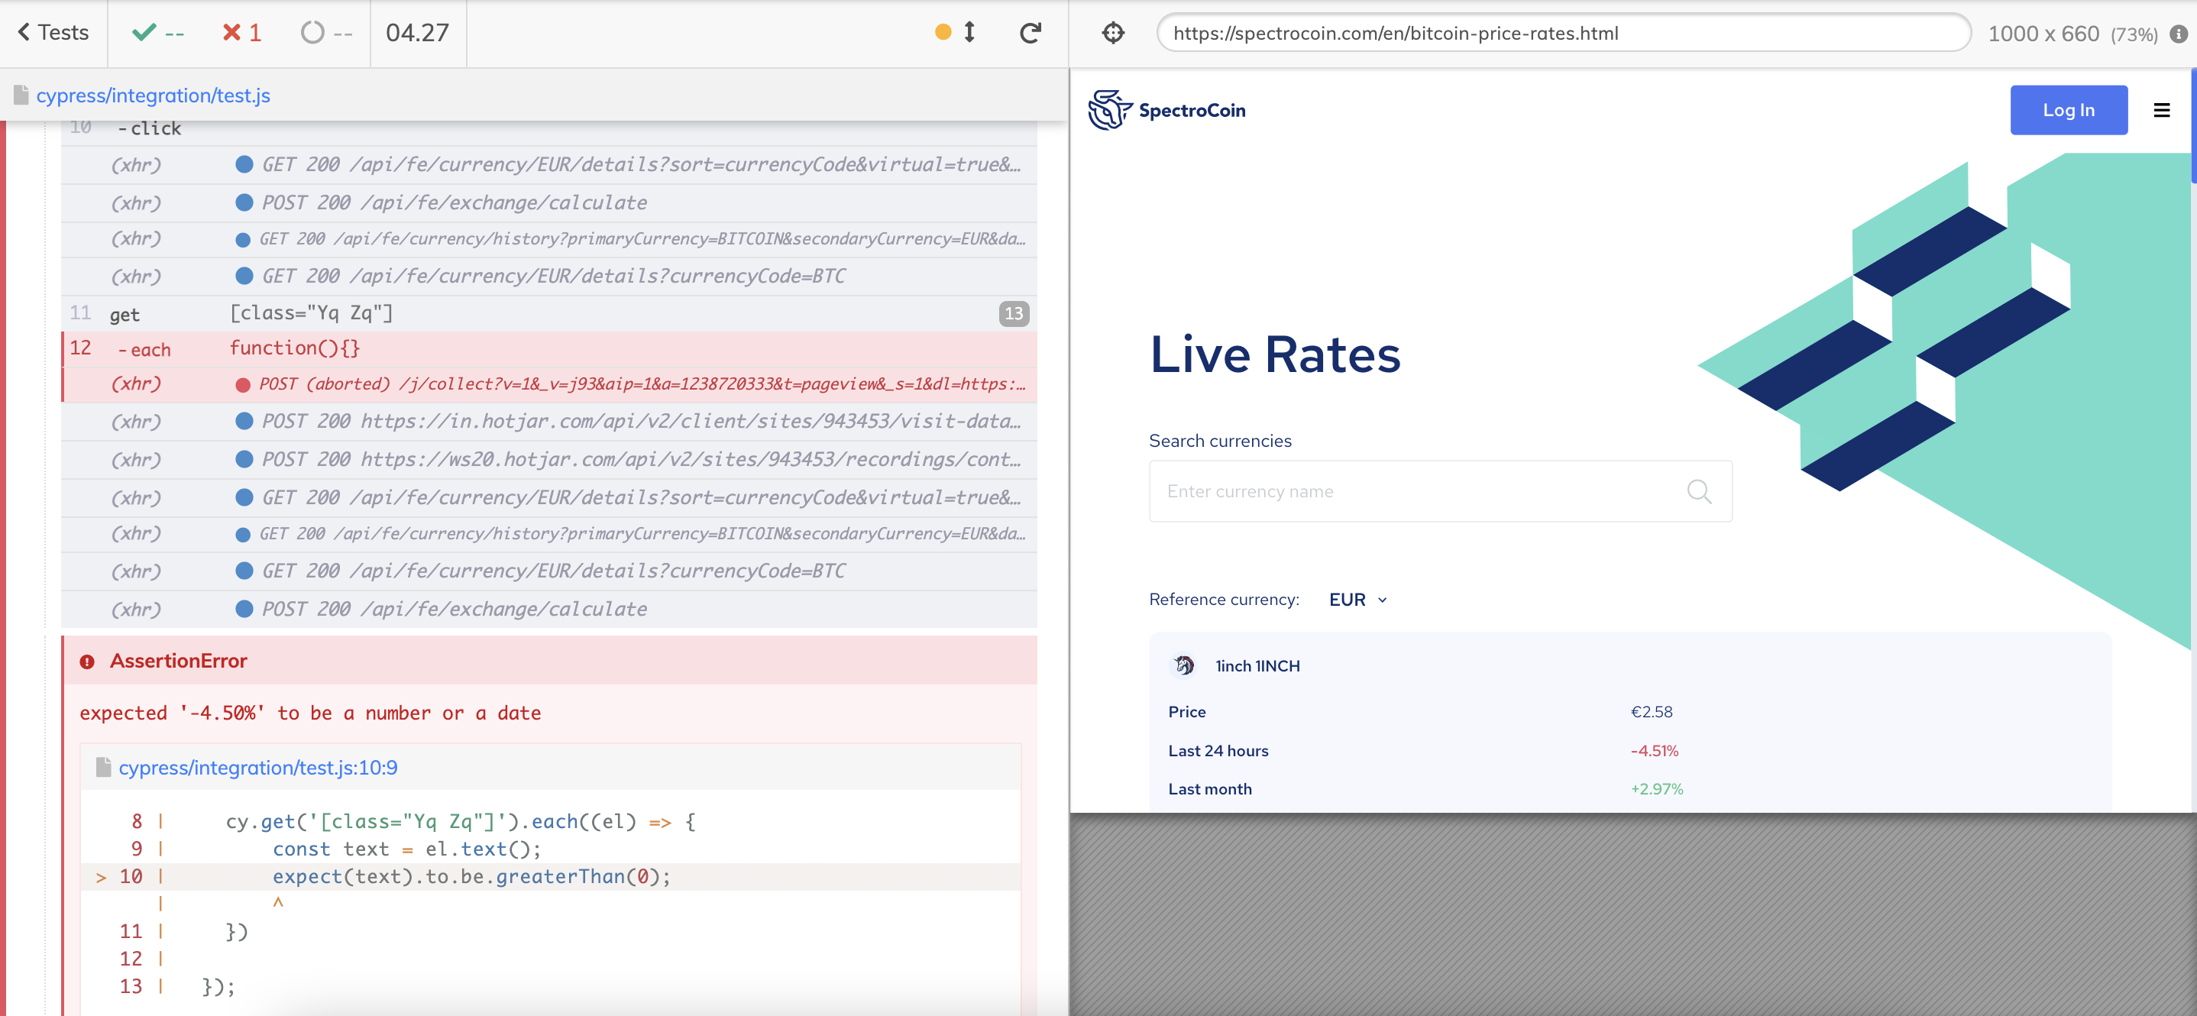Click the reload/refresh test runner icon
Screen dimensions: 2197x1016
[x=1031, y=31]
